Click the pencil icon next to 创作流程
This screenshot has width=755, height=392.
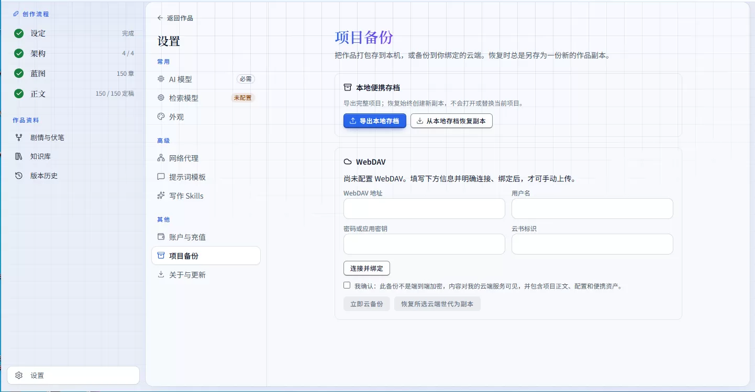[x=16, y=14]
